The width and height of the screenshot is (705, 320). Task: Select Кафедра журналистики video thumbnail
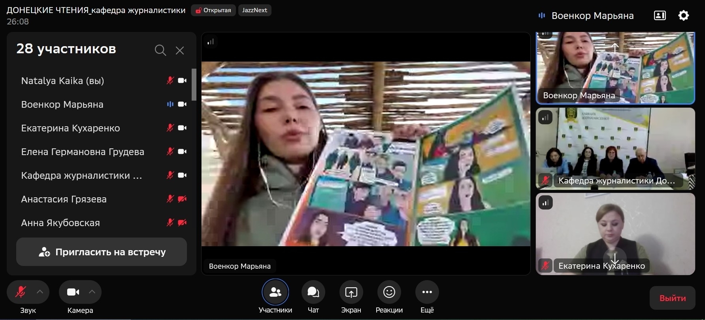(x=615, y=149)
